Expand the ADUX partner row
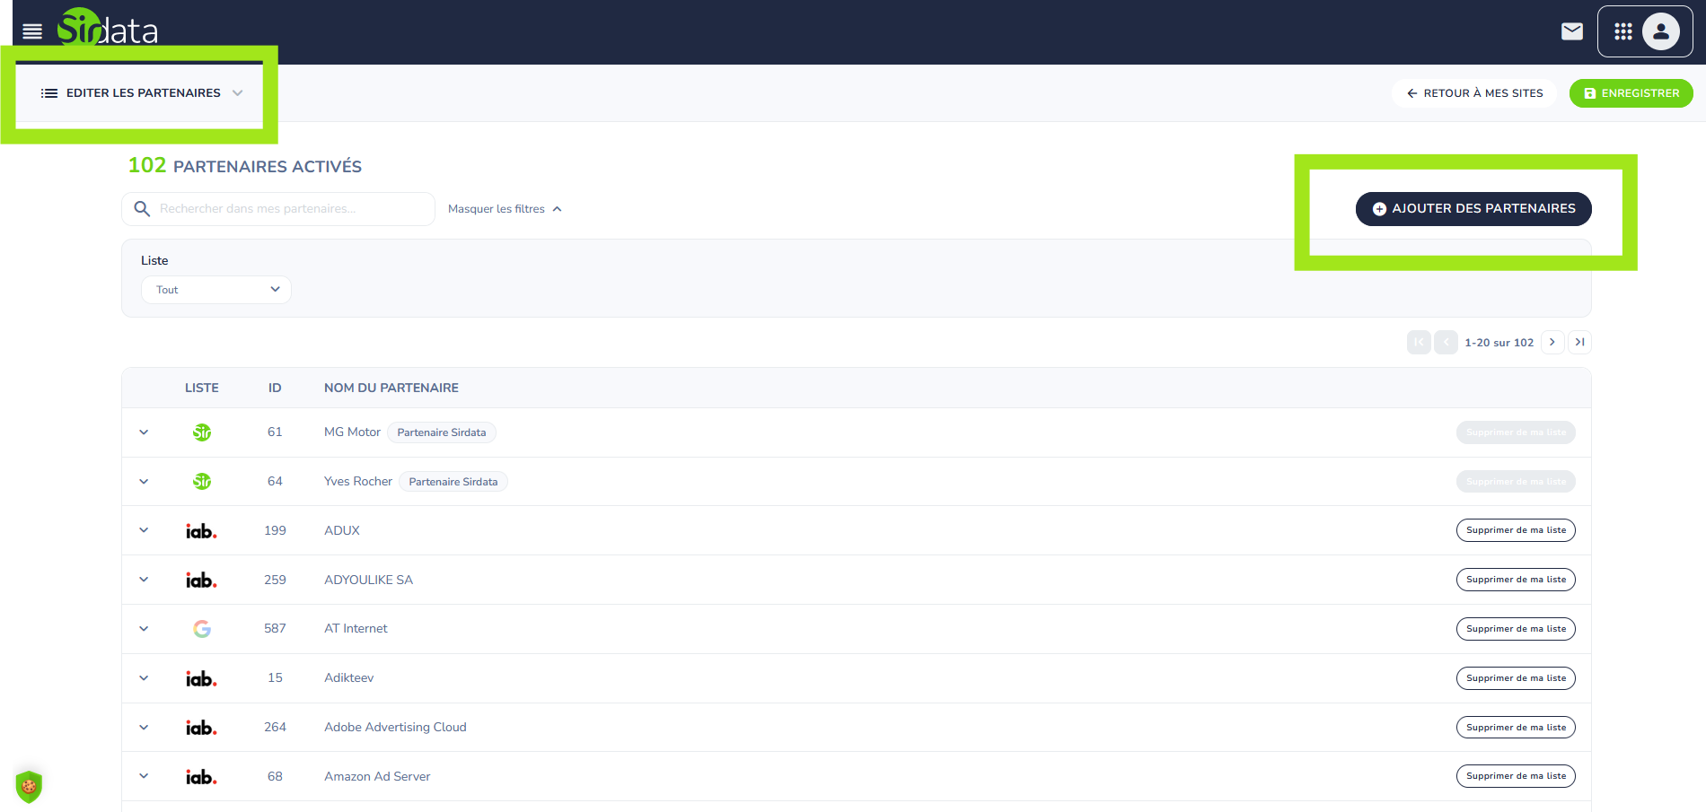 [x=144, y=530]
